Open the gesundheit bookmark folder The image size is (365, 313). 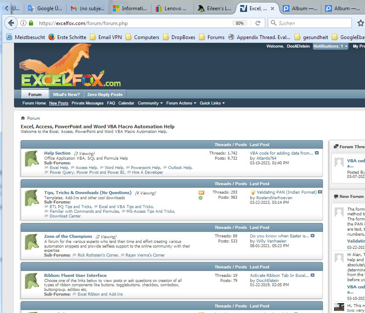click(311, 37)
